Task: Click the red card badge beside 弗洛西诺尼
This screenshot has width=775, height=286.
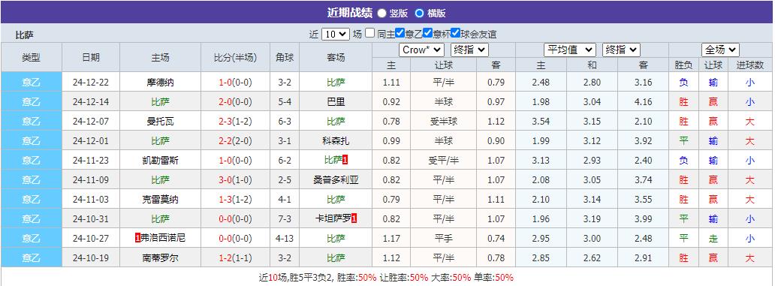Action: 137,239
